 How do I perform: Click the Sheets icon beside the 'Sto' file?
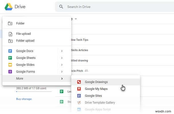[x=62, y=102]
